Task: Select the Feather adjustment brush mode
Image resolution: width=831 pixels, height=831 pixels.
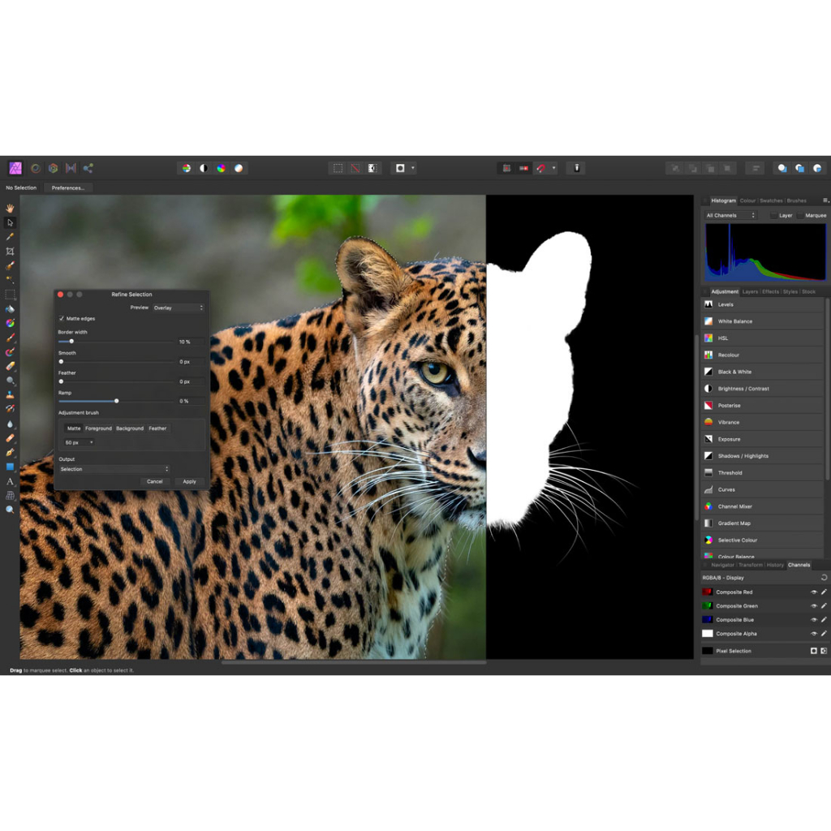Action: (x=157, y=428)
